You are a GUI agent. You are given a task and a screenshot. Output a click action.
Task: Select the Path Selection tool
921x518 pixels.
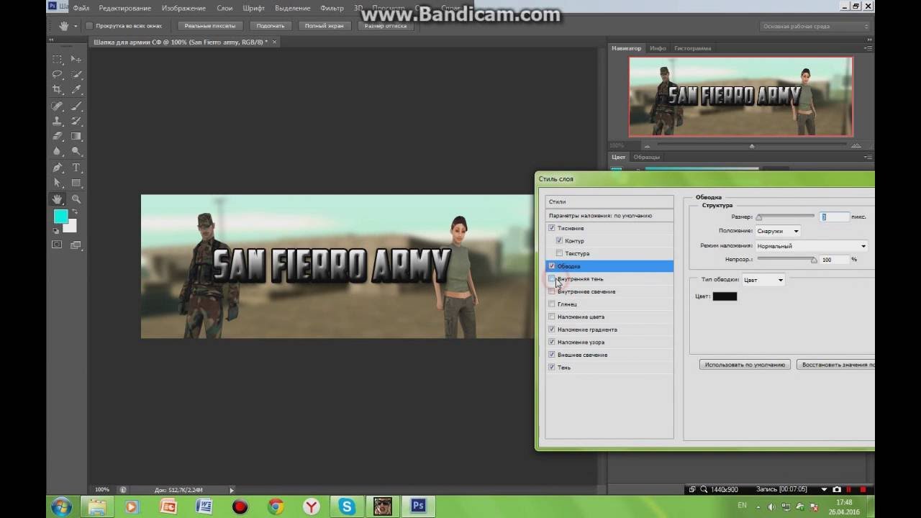coord(58,183)
